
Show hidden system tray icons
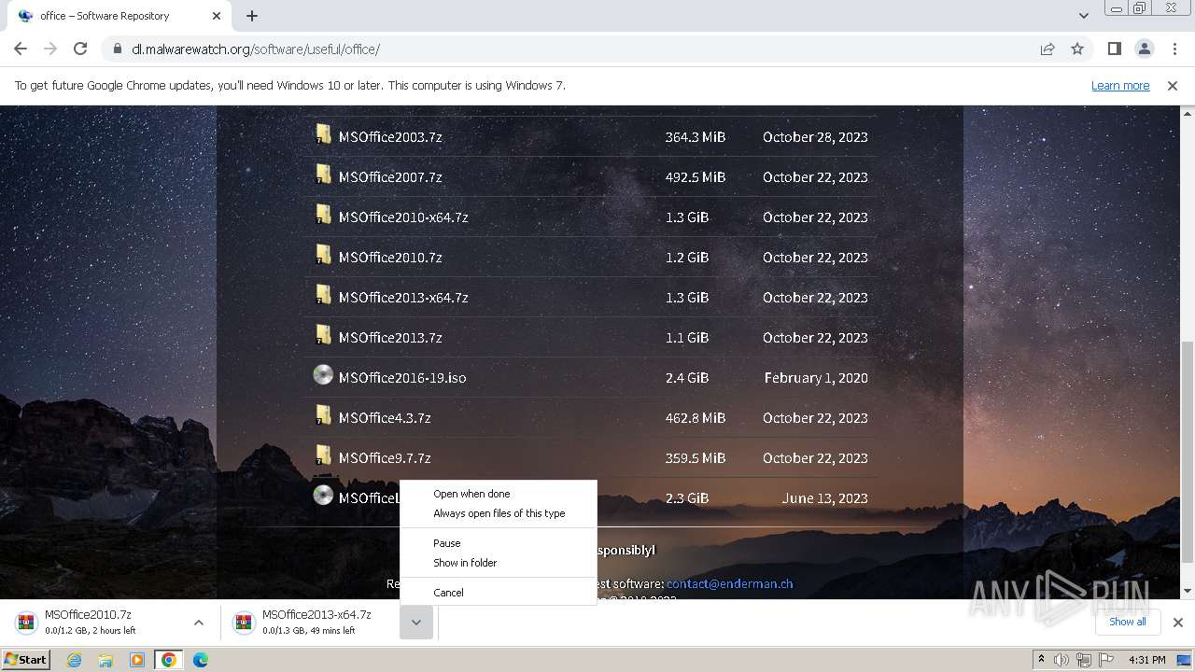coord(1041,660)
